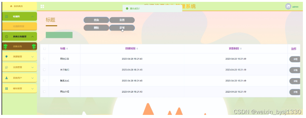Click the 重置 reset button

(122, 20)
